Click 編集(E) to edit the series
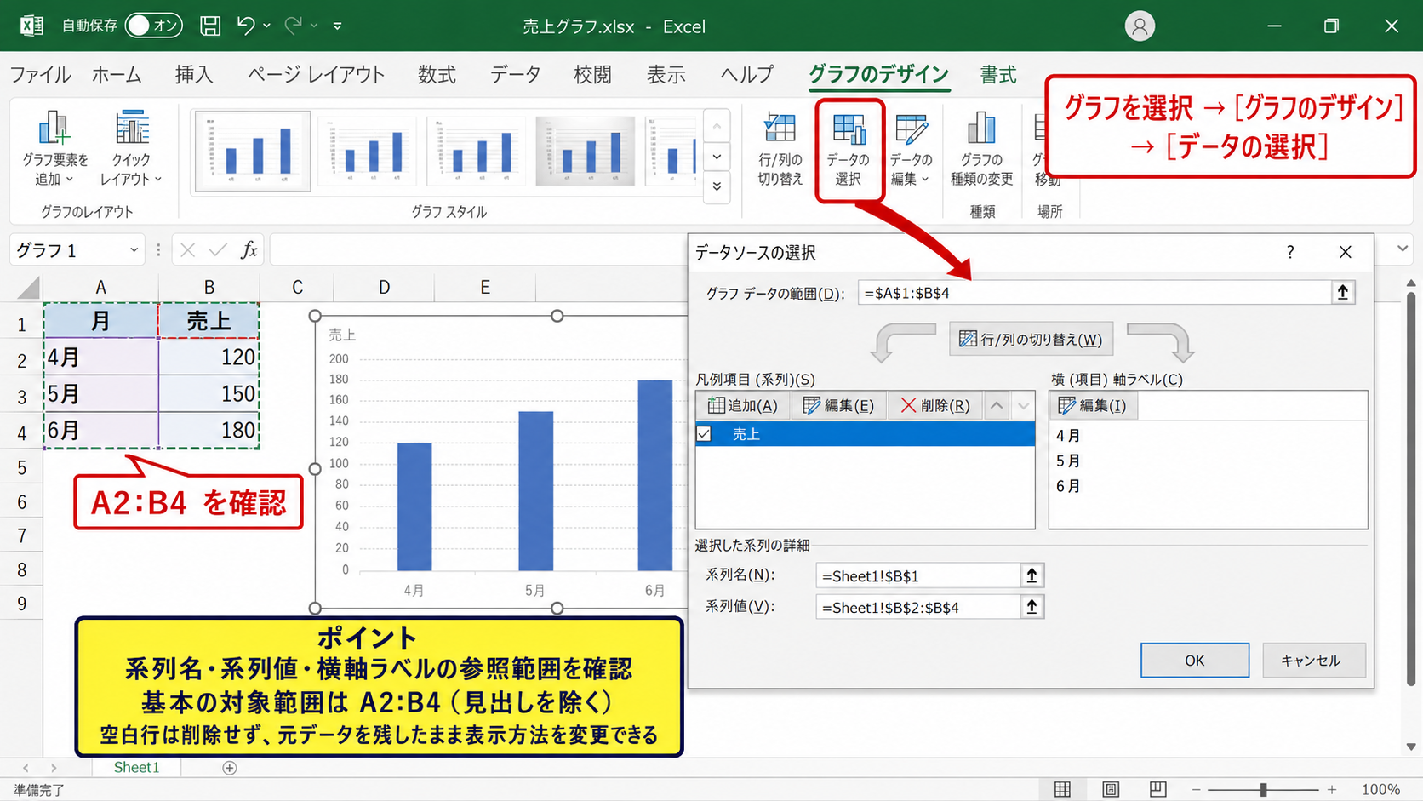This screenshot has width=1423, height=801. pos(838,405)
